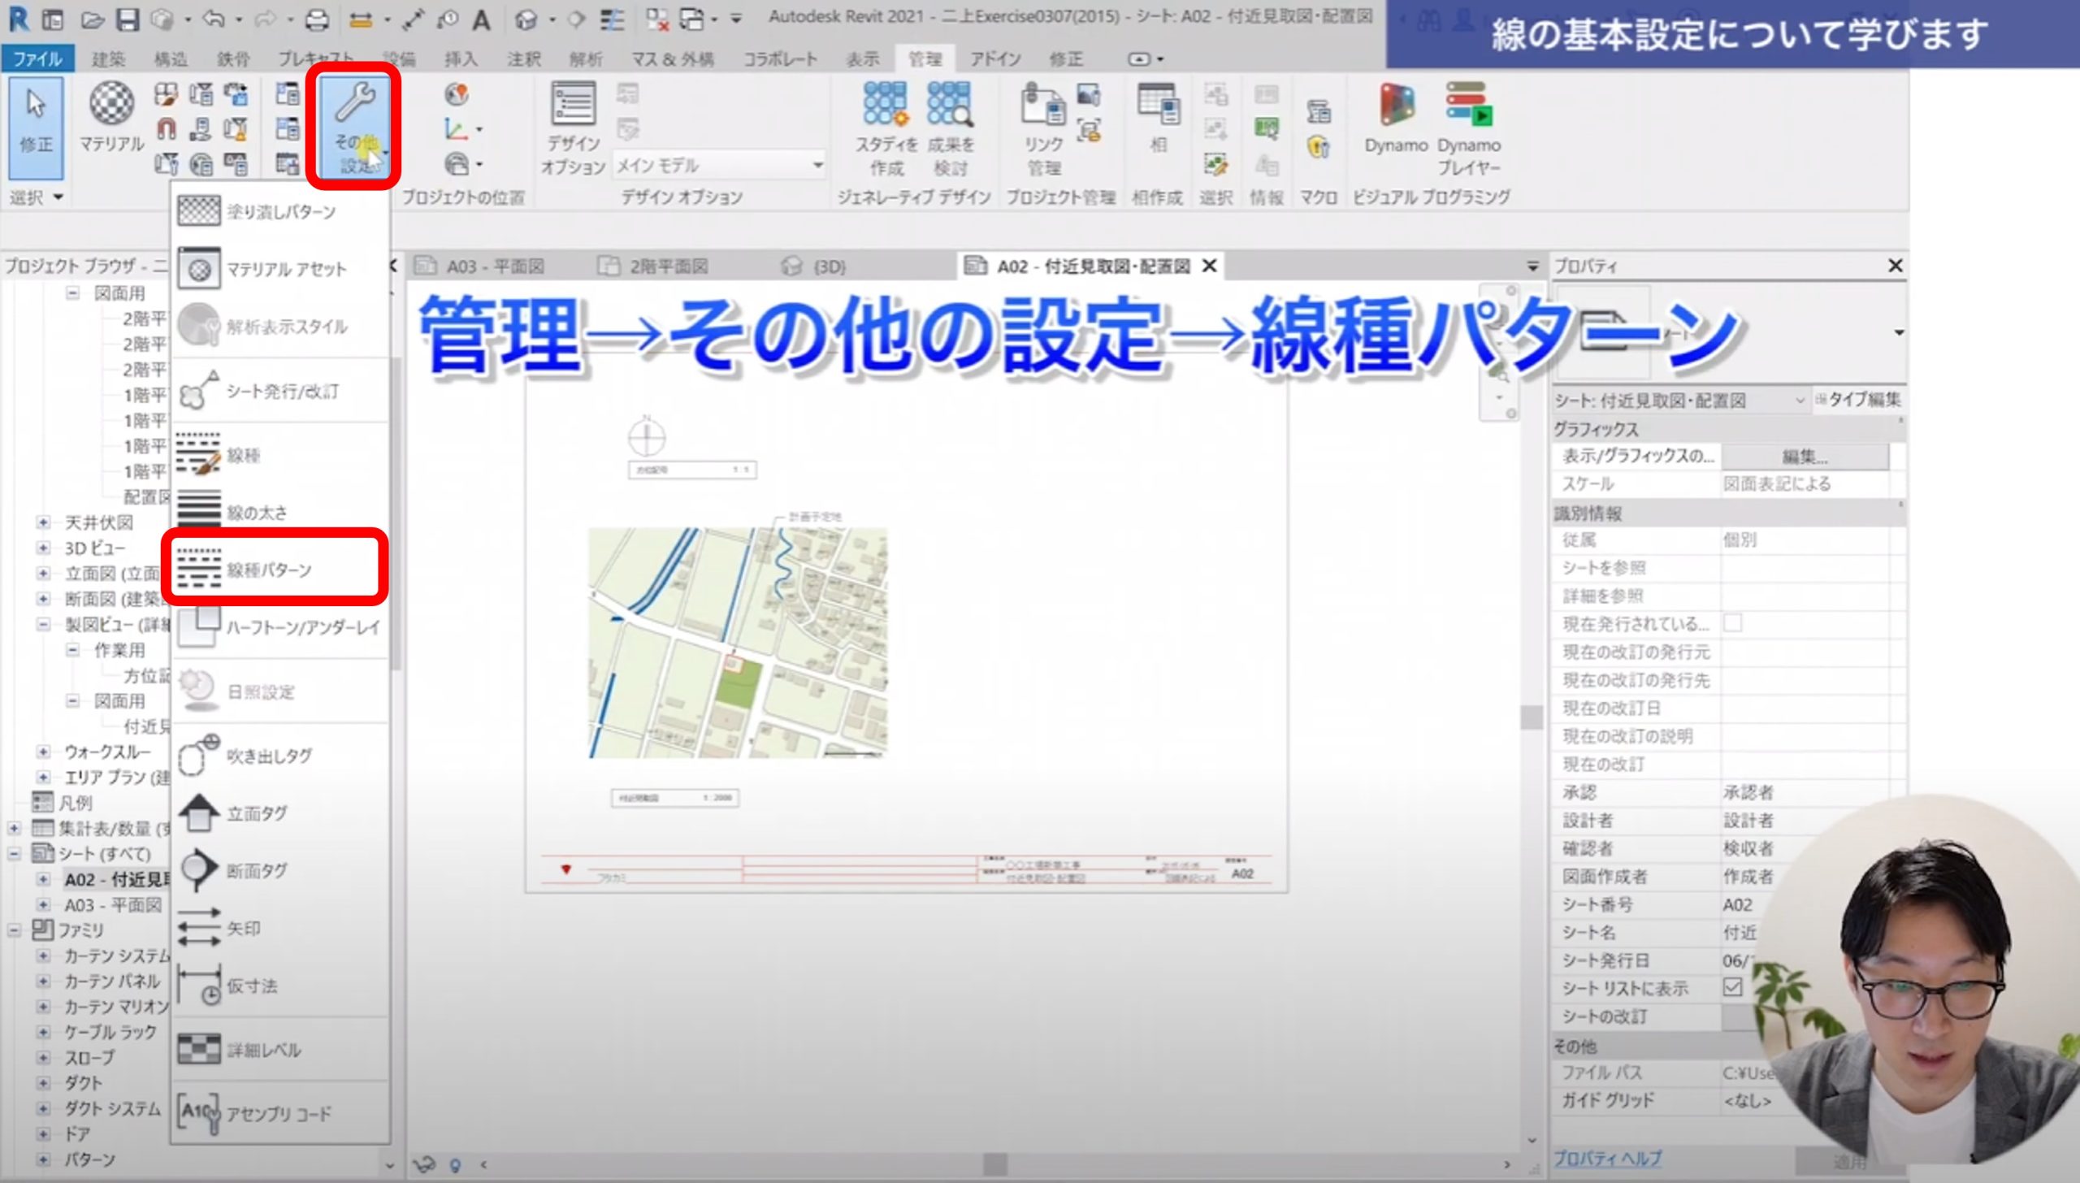Image resolution: width=2080 pixels, height=1183 pixels.
Task: Check the 現在発行されている checkbox
Action: pos(1733,623)
